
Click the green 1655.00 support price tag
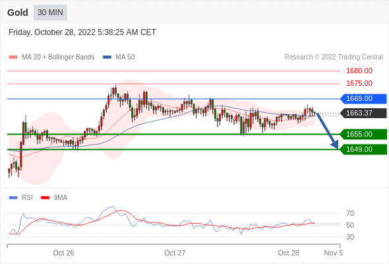click(363, 134)
